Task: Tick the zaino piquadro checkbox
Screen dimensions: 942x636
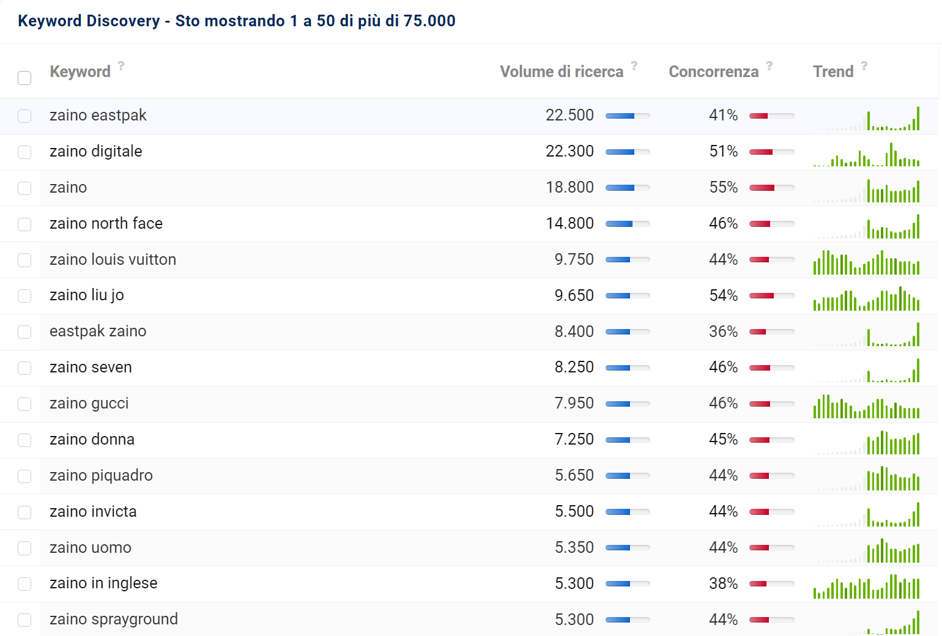Action: tap(24, 476)
